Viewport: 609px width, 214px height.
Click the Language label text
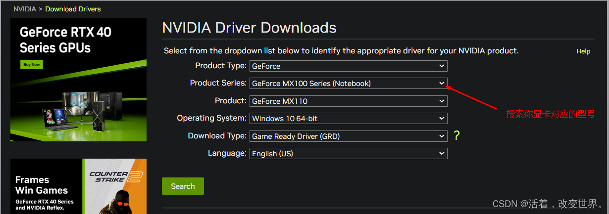[x=227, y=153]
